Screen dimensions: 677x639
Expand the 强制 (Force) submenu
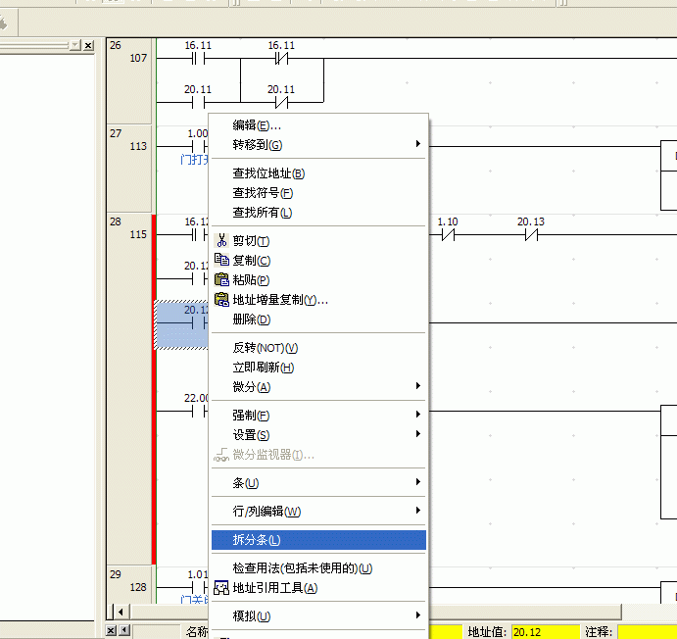418,416
